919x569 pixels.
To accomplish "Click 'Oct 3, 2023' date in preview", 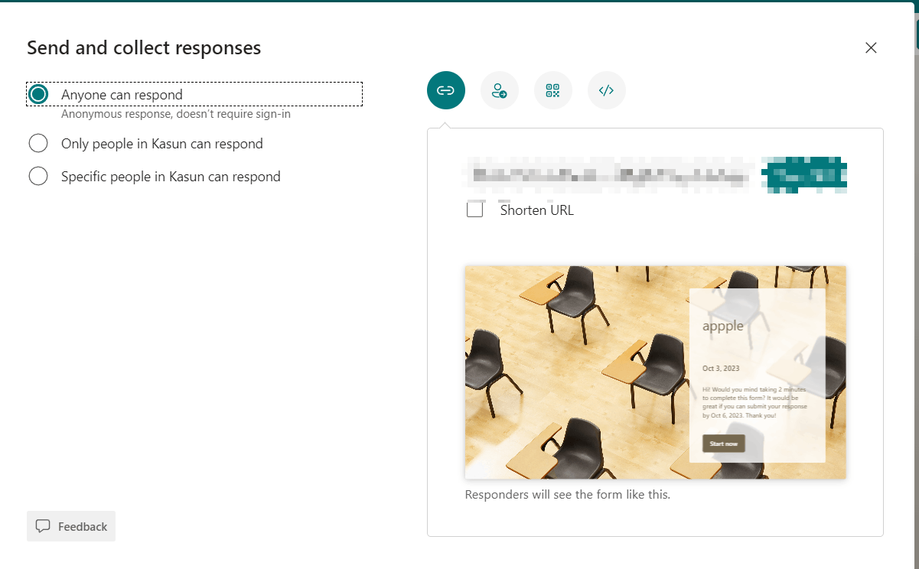I will tap(721, 369).
